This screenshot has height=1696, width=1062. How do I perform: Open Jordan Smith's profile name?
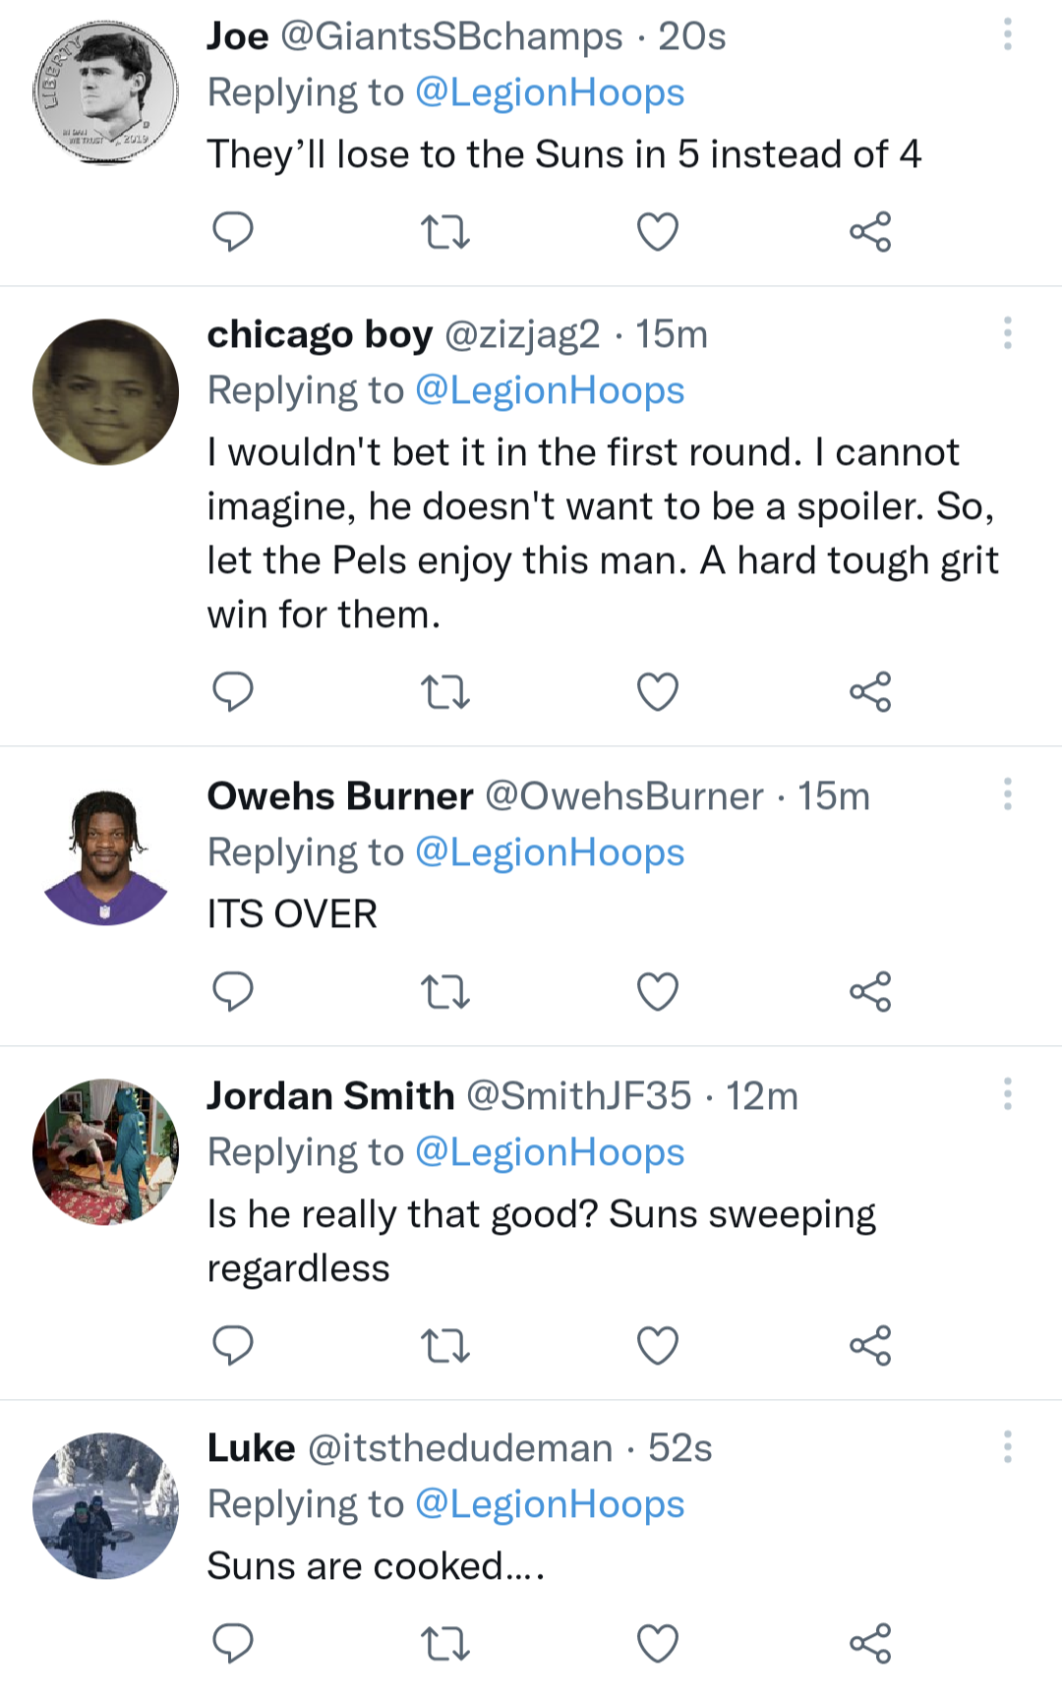[330, 1095]
